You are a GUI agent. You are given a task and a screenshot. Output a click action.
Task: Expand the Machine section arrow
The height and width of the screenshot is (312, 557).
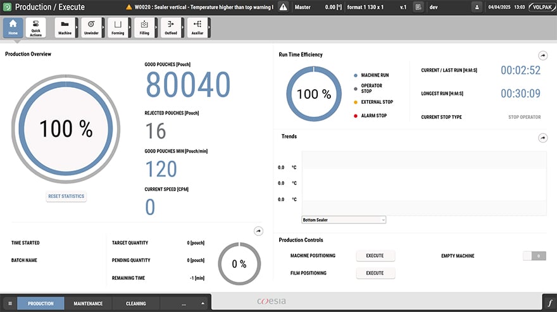(77, 28)
